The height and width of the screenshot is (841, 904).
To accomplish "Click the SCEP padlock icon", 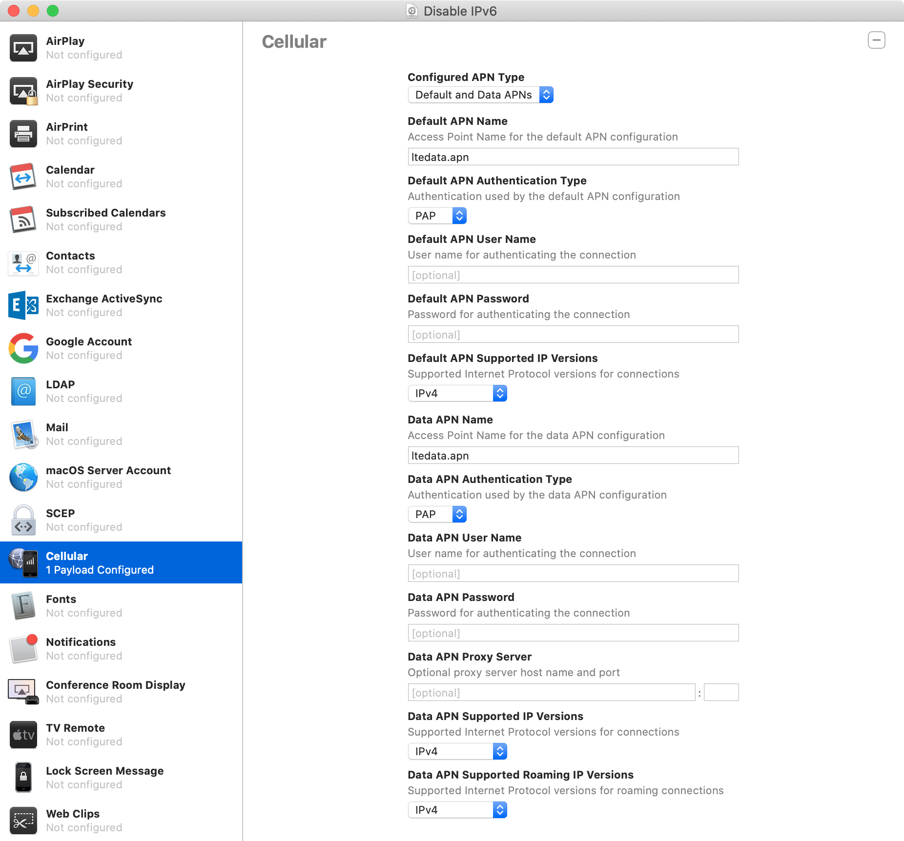I will 23,520.
